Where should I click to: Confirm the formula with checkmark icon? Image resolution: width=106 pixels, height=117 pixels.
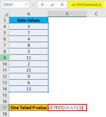(x=52, y=4)
